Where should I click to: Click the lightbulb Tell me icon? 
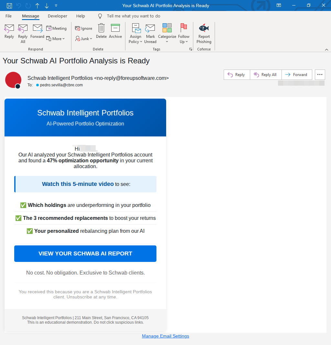coord(100,16)
